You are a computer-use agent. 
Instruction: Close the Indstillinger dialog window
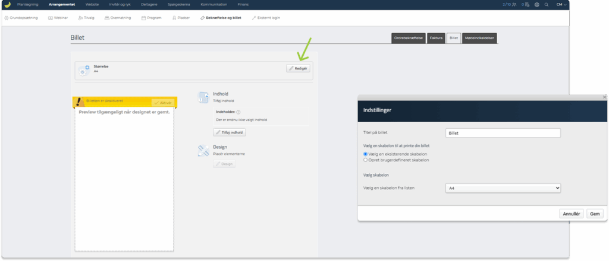605,97
